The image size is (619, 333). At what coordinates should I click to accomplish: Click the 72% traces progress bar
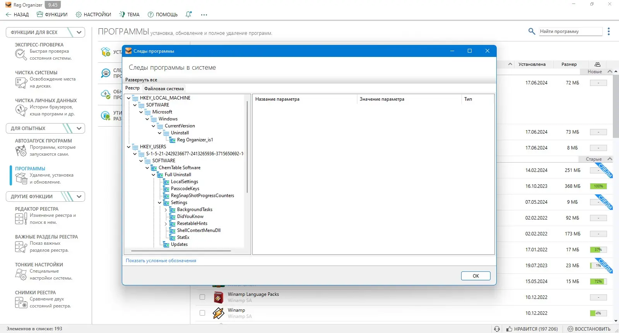pyautogui.click(x=598, y=282)
